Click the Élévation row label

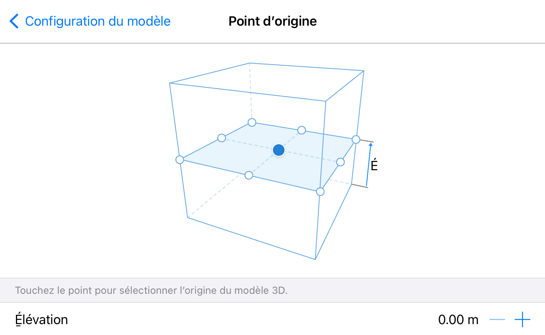[42, 319]
